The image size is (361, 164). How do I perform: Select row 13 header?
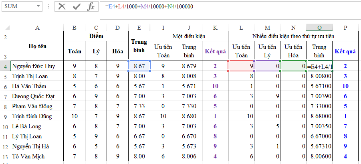click(5, 157)
